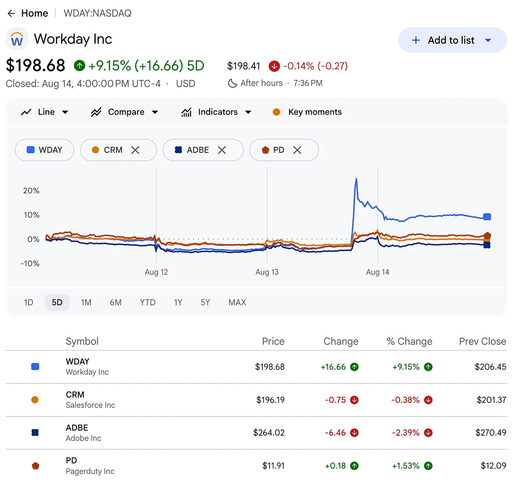This screenshot has height=481, width=517.
Task: Click the plus icon in Add to list
Action: (416, 40)
